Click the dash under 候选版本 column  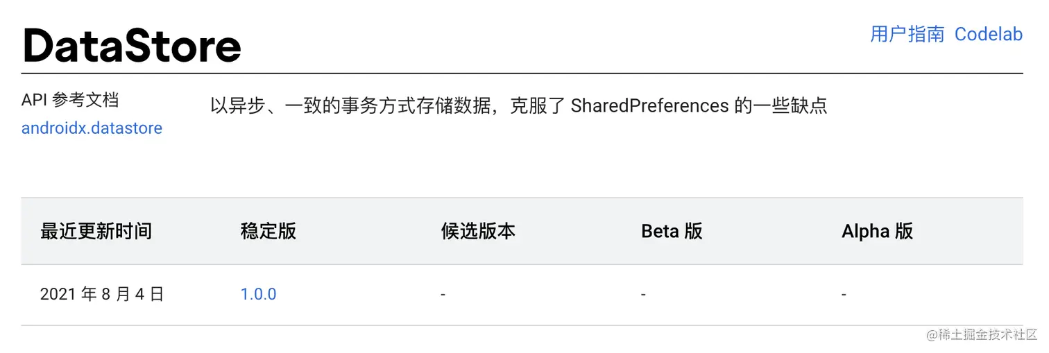point(443,295)
